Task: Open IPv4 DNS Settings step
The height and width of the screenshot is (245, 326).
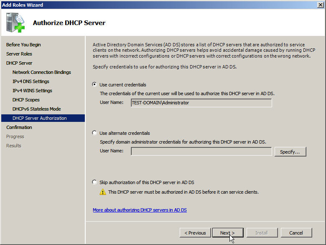Action: (x=31, y=81)
